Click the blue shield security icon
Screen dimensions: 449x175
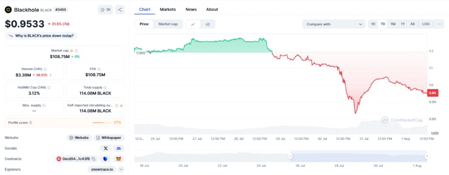pyautogui.click(x=106, y=159)
